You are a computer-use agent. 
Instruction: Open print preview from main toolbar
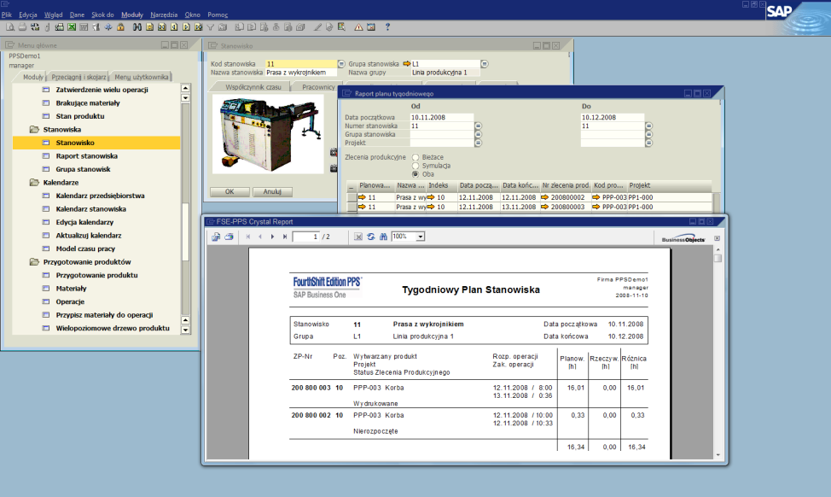point(10,27)
